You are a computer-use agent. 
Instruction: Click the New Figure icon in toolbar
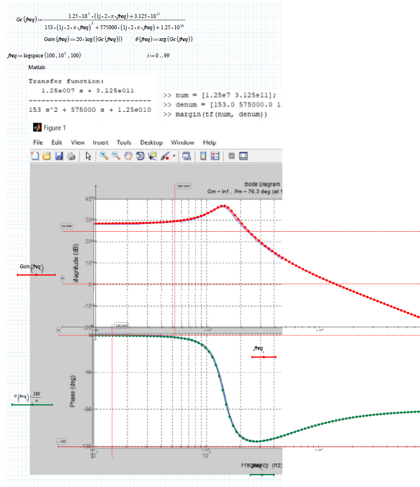pyautogui.click(x=35, y=156)
